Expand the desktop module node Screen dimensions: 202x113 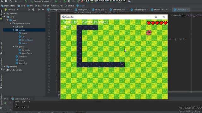[4, 67]
